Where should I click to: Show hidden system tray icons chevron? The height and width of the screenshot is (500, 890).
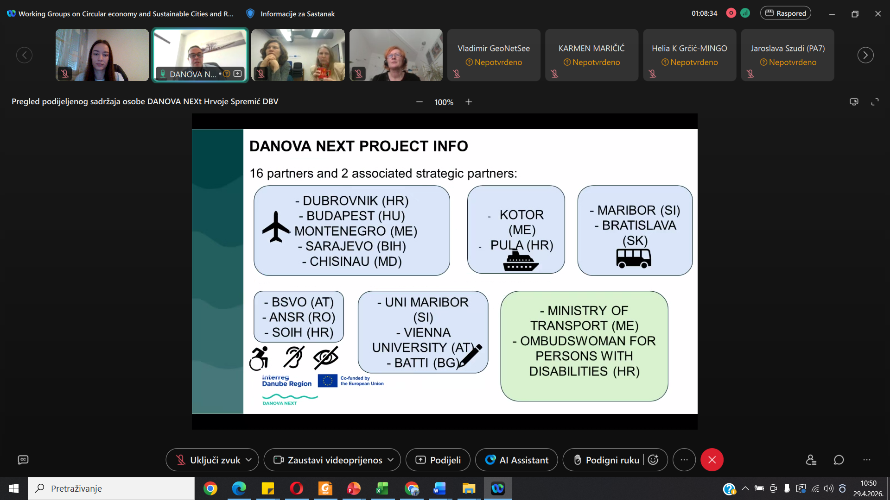(x=745, y=488)
